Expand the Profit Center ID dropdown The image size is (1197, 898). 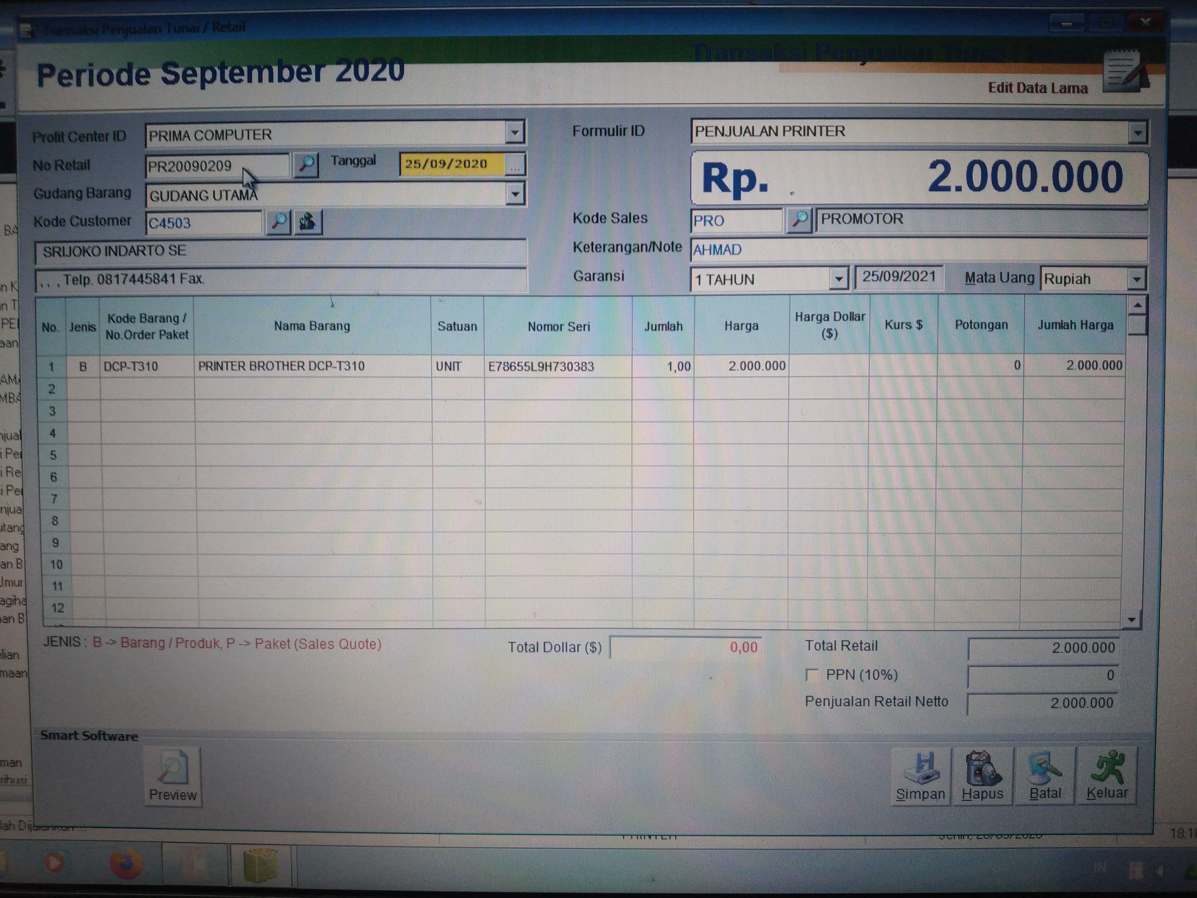pos(514,132)
